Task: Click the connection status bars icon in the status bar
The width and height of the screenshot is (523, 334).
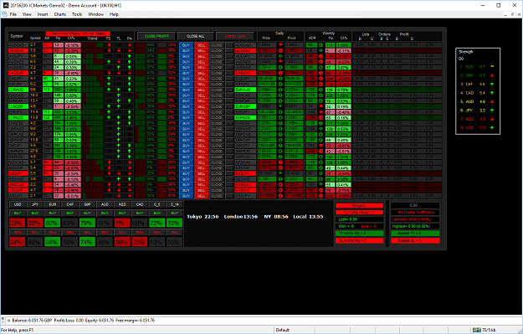Action: point(477,330)
